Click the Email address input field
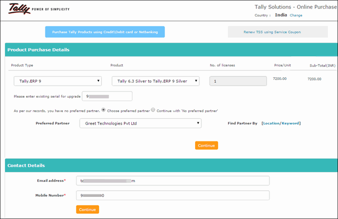338x219 pixels. (173, 181)
